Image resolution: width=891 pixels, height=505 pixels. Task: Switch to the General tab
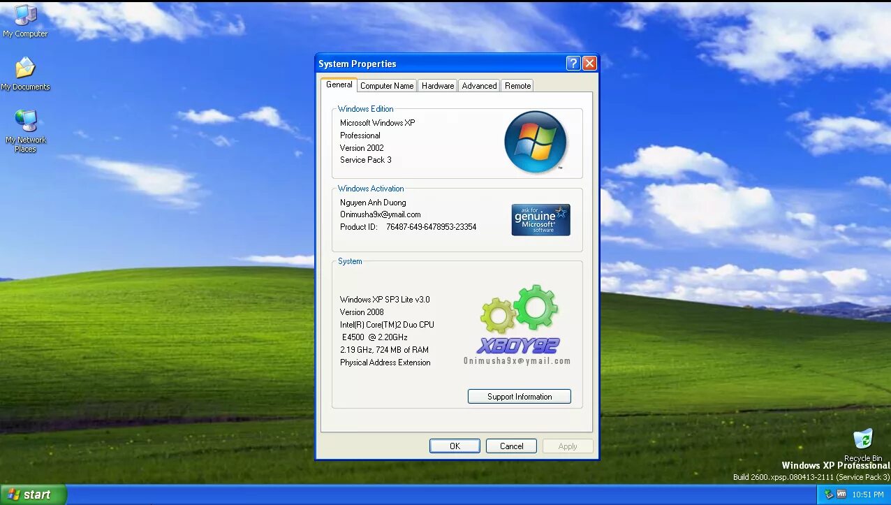coord(339,85)
